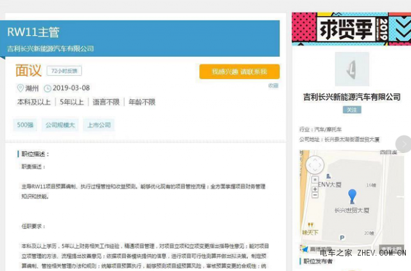The image size is (411, 271).
Task: Click the 收藏 link under the contact button
Action: 273,85
